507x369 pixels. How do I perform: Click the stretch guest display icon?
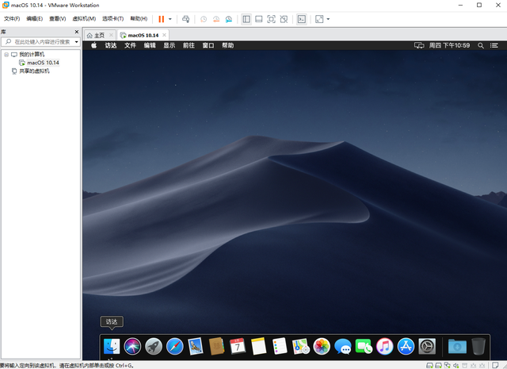pos(319,19)
